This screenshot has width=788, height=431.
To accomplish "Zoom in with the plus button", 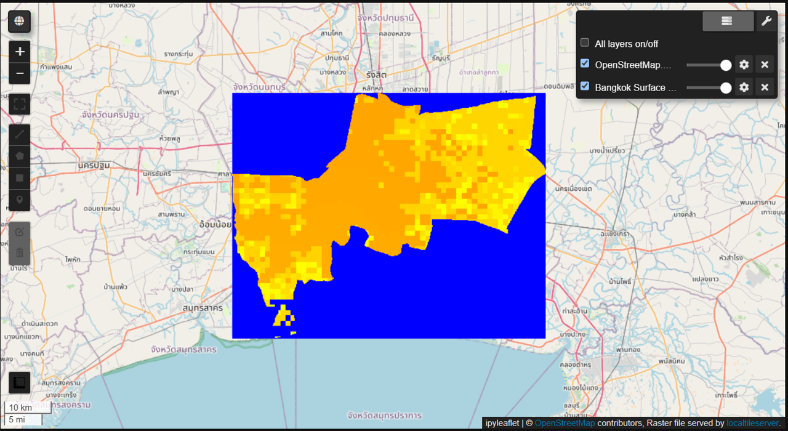I will (x=20, y=52).
